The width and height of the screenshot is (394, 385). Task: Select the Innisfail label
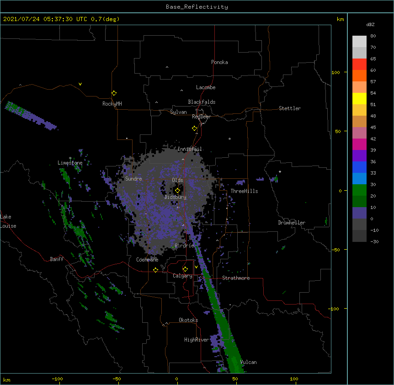190,149
